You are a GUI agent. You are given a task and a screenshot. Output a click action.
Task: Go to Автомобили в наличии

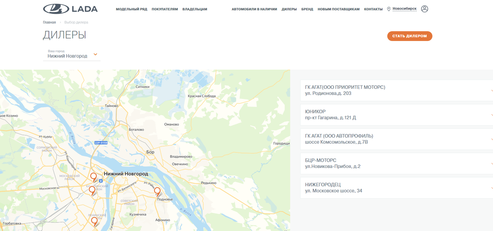[254, 9]
